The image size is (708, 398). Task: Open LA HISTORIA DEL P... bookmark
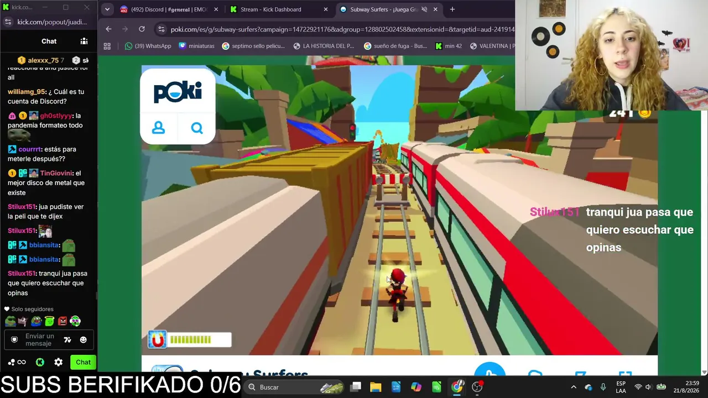(324, 46)
